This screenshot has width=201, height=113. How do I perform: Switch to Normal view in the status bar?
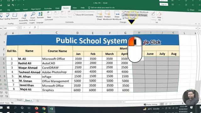pos(162,104)
